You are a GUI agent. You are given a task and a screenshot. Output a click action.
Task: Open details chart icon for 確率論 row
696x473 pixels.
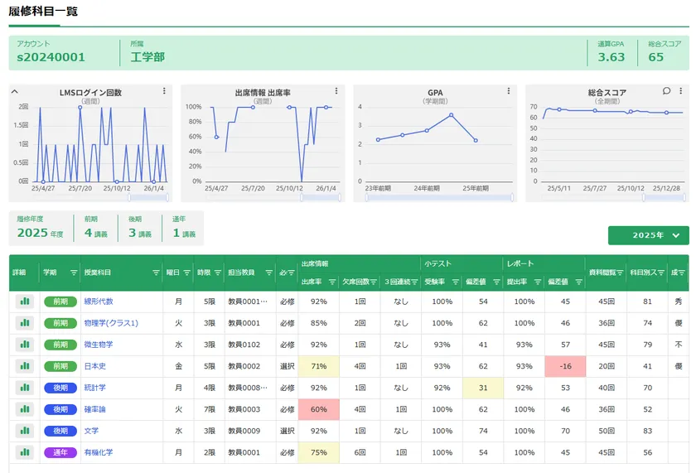(24, 409)
